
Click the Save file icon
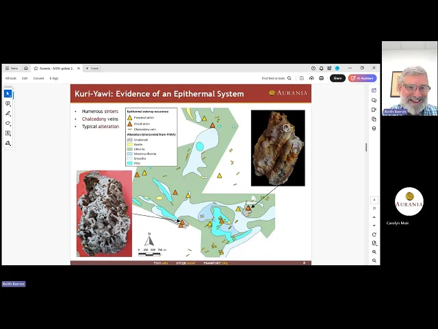302,78
